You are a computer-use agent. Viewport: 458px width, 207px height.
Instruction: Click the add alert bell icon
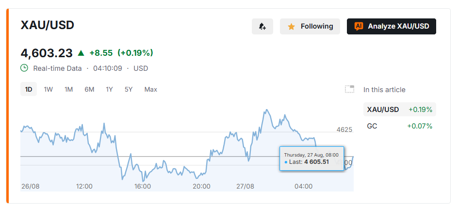(x=262, y=26)
